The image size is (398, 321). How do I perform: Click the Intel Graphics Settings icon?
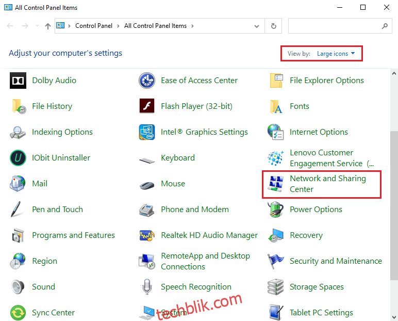pyautogui.click(x=147, y=132)
